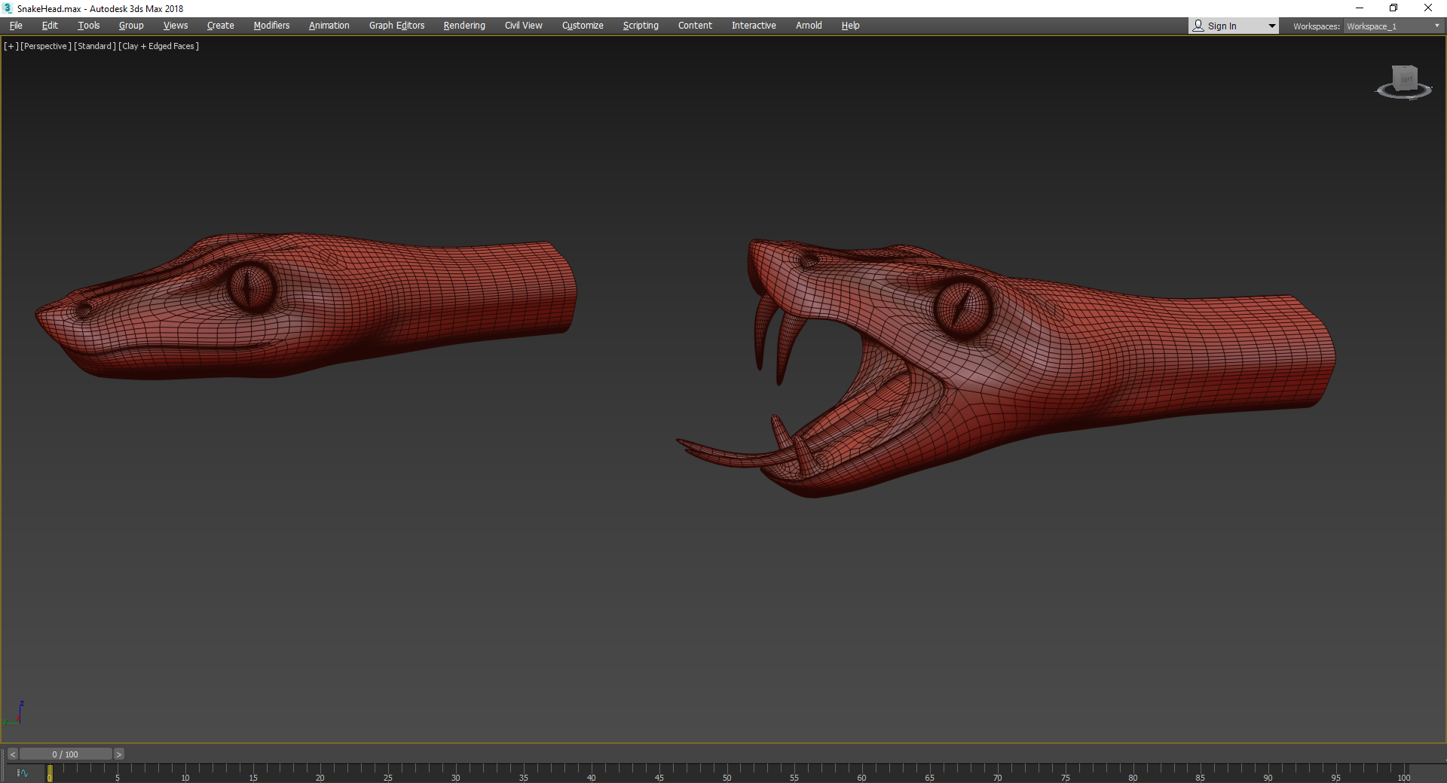The height and width of the screenshot is (783, 1447).
Task: Open the Modifiers menu
Action: [x=271, y=26]
